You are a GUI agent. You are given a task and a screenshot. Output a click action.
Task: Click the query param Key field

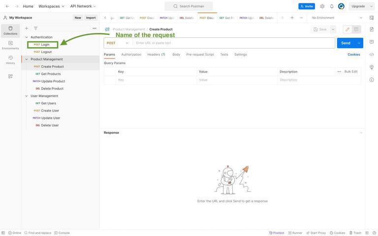click(156, 80)
